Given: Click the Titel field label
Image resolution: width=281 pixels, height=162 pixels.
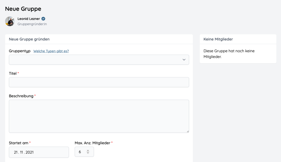Looking at the screenshot, I should click(13, 73).
